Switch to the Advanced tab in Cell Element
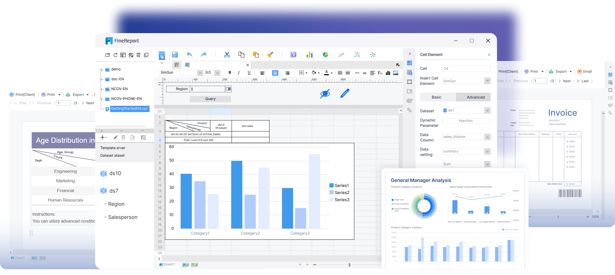 coord(475,97)
